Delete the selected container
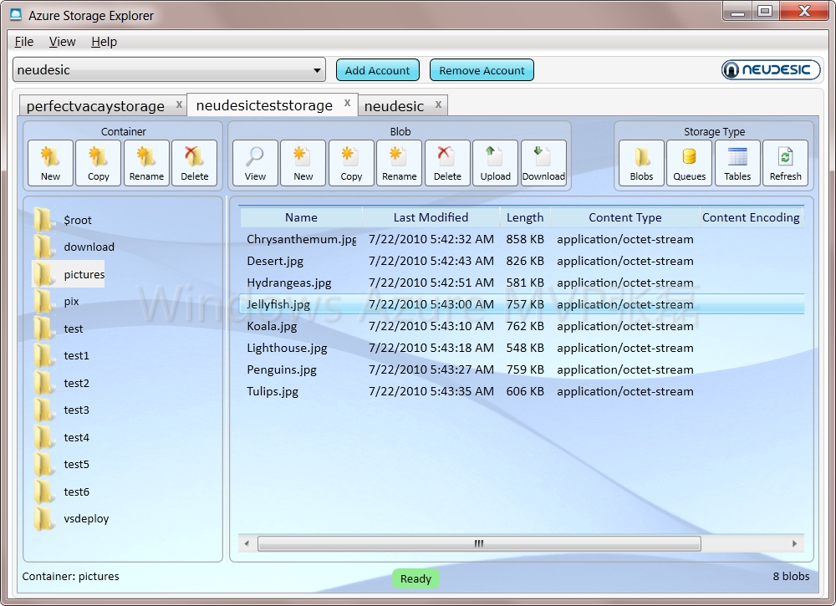The height and width of the screenshot is (606, 836). pos(195,162)
